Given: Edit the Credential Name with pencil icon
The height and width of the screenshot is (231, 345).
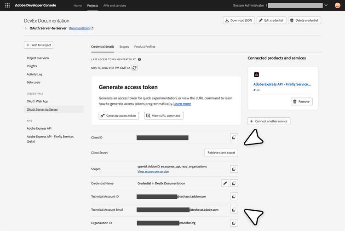Looking at the screenshot, I should coord(225,183).
